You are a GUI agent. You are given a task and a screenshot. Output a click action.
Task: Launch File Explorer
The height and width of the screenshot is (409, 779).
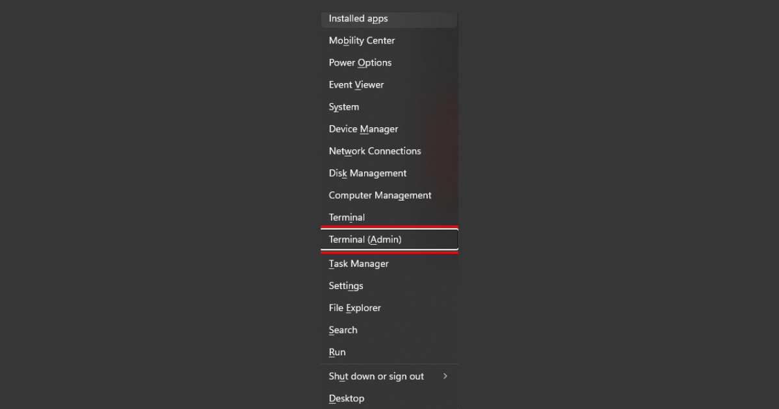click(354, 308)
